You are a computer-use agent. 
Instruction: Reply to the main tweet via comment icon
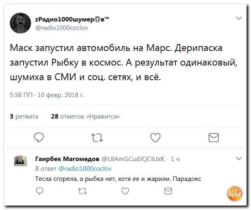39,137
